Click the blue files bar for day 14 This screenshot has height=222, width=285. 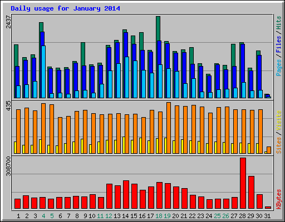pyautogui.click(x=126, y=45)
